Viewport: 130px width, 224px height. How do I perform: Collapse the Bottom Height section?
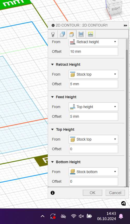52,162
